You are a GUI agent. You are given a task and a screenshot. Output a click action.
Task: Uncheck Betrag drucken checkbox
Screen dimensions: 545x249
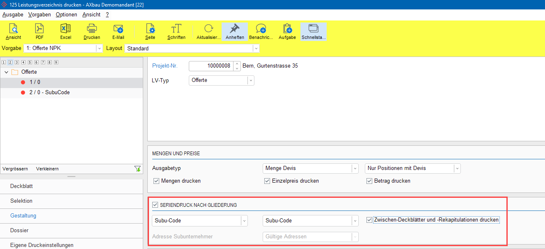click(369, 181)
